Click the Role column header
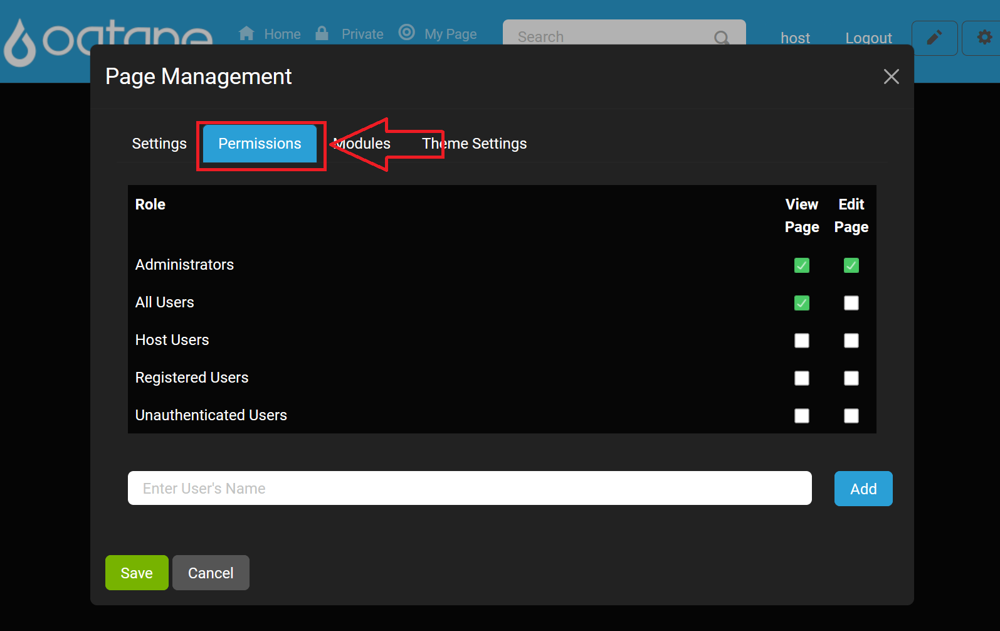Viewport: 1000px width, 631px height. tap(150, 204)
